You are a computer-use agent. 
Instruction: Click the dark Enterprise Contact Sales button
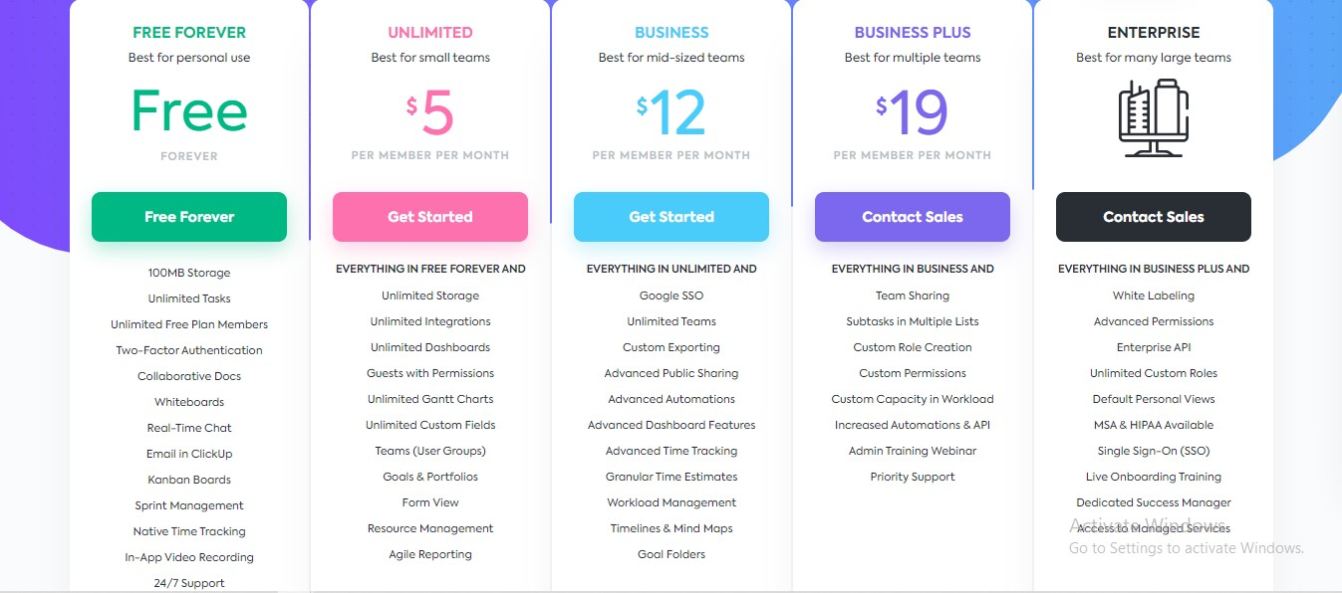point(1154,217)
